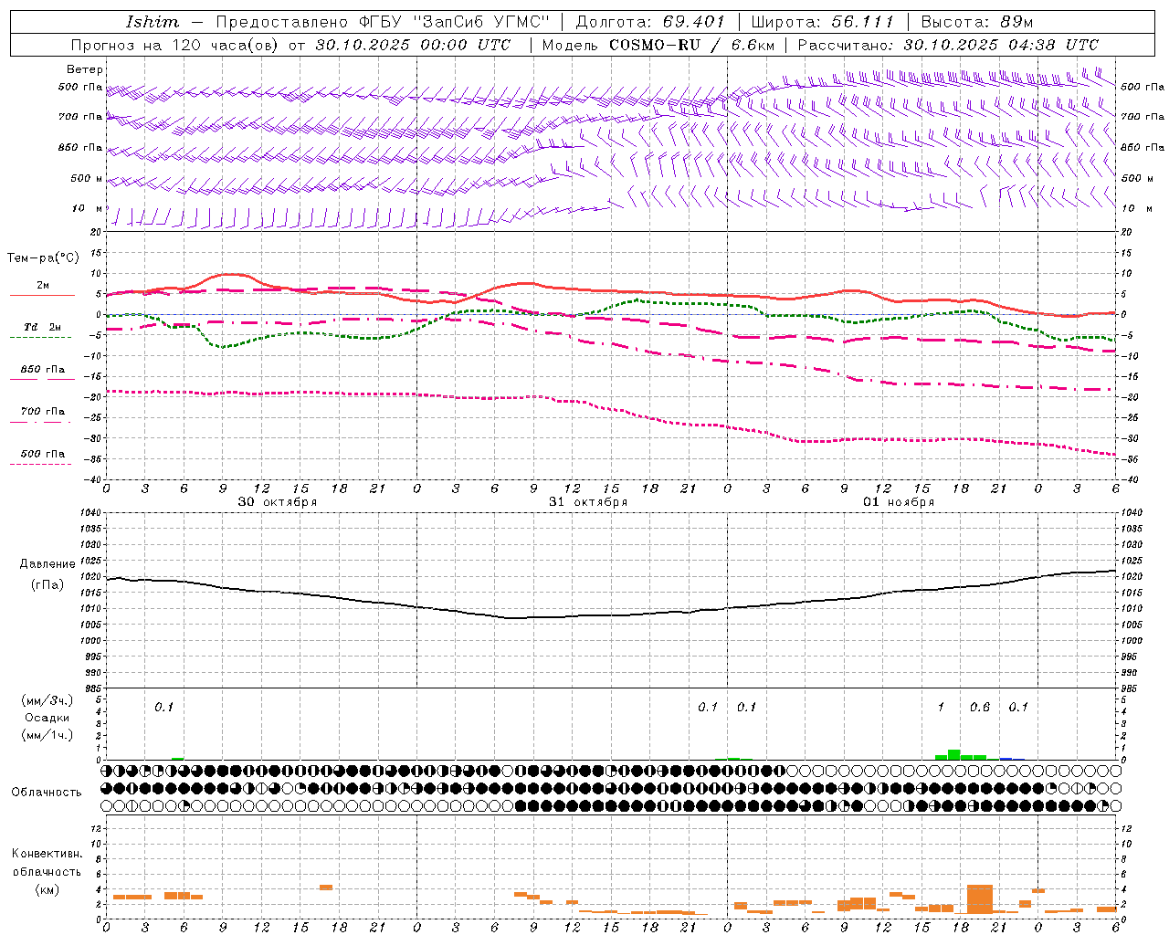Click the "Облачность" cloud cover label
Screen dimensions: 1169x935
(47, 792)
